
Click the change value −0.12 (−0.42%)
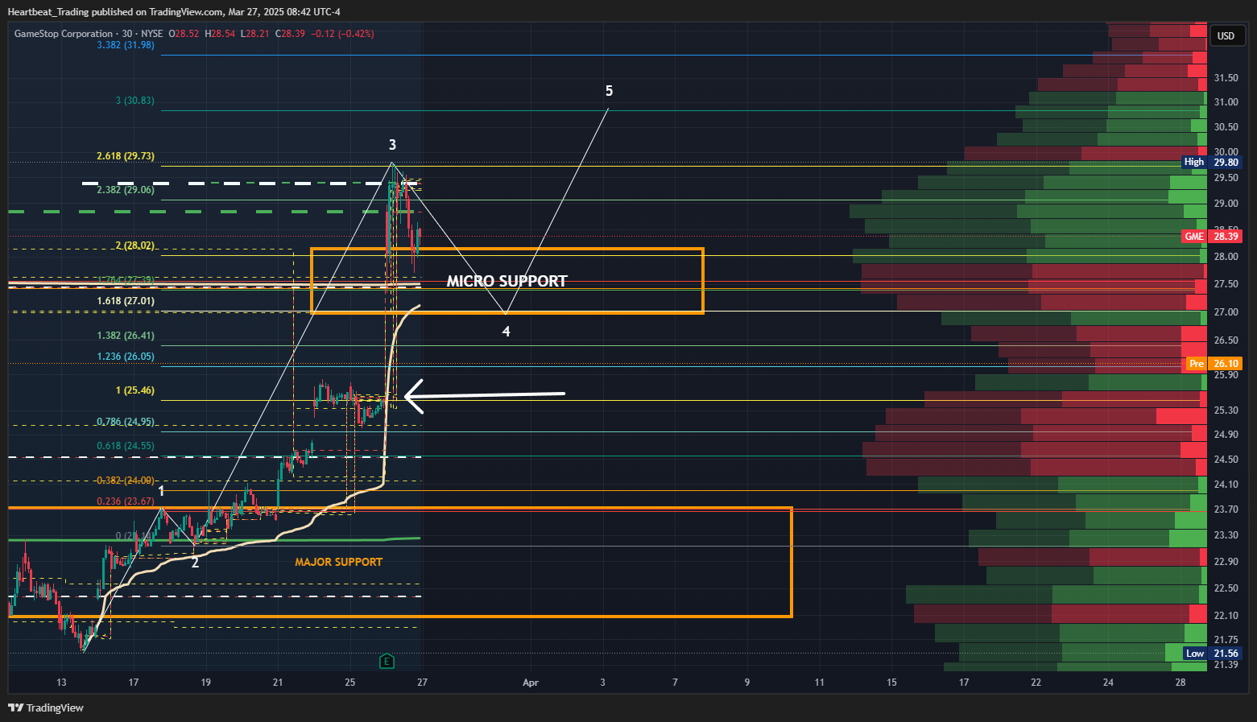[x=343, y=34]
